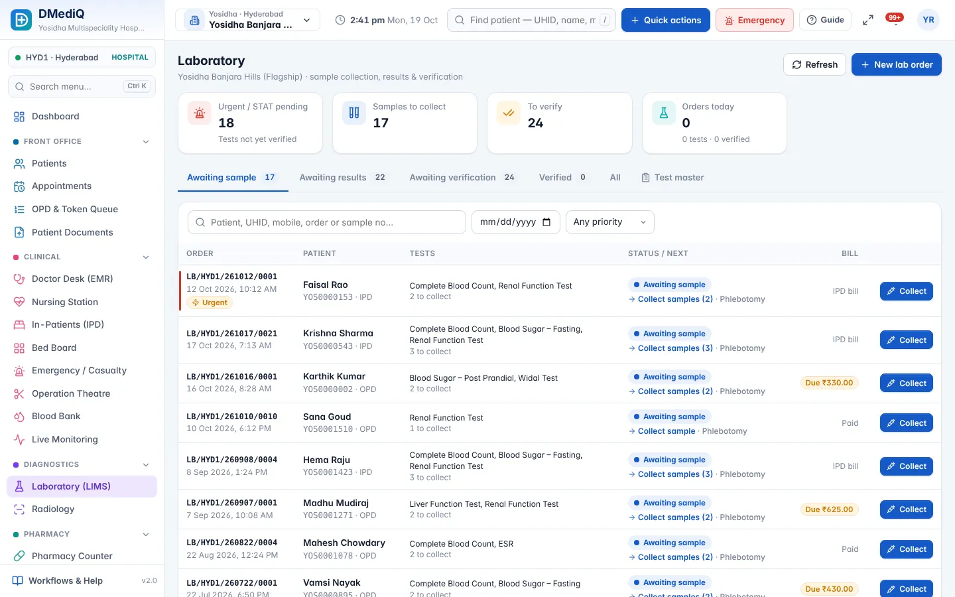This screenshot has width=955, height=597.
Task: Switch to Awaiting verification tab
Action: pyautogui.click(x=463, y=177)
